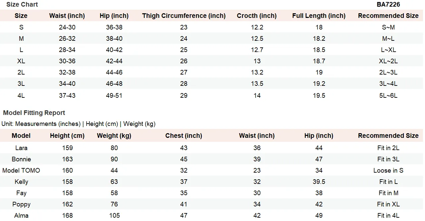425x221 pixels.
Task: Select full length value 18.2
Action: 319,38
